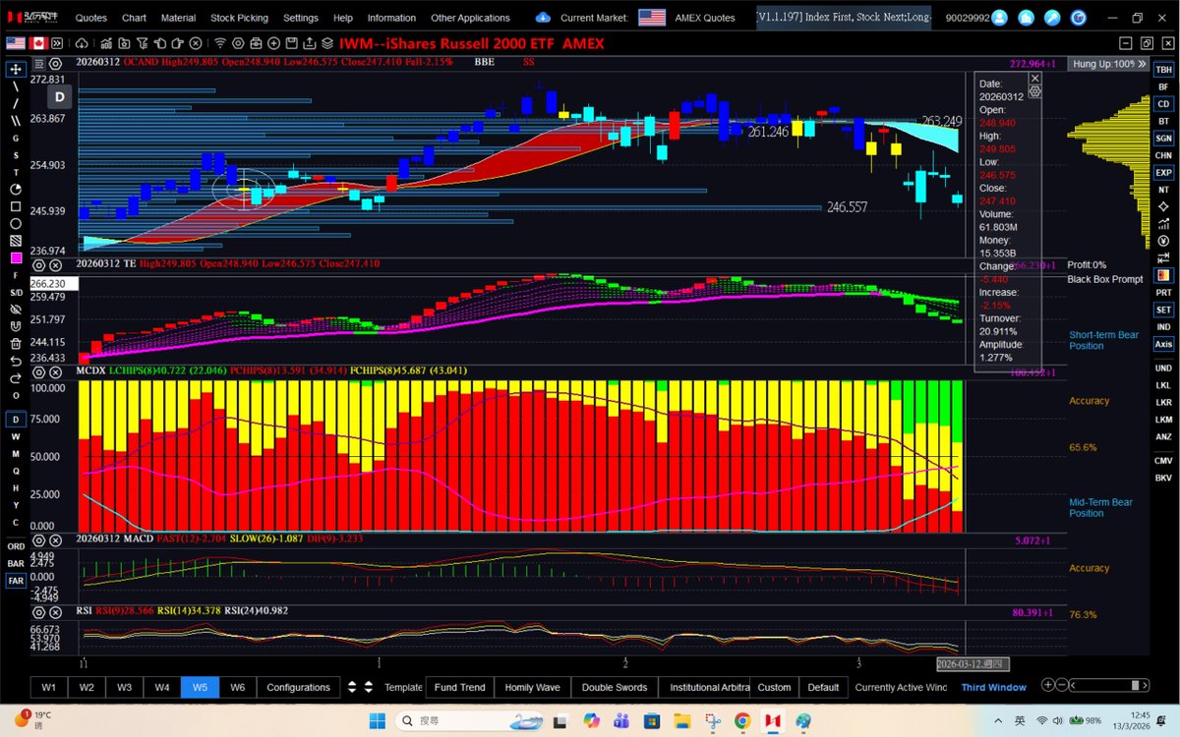Select the US flag market
The width and height of the screenshot is (1180, 737).
click(x=16, y=43)
